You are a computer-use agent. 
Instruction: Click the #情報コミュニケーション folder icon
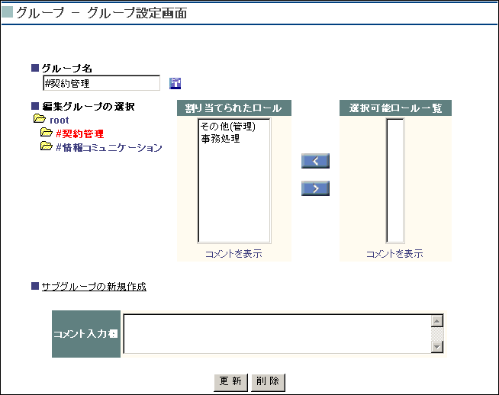pyautogui.click(x=47, y=147)
